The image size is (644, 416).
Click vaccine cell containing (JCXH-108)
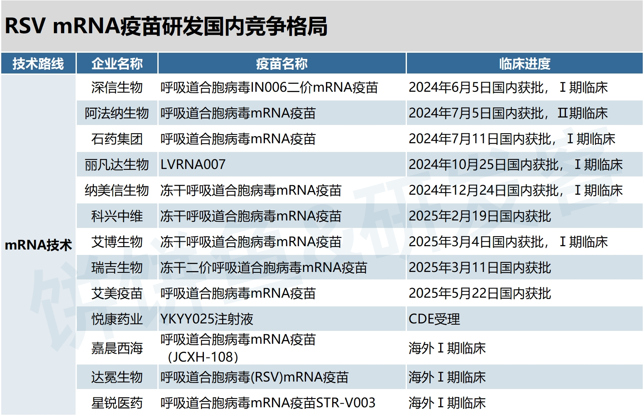click(282, 348)
